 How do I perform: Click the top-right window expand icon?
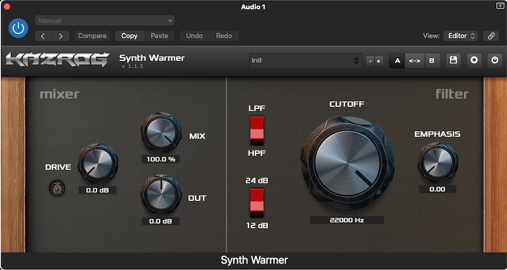(x=500, y=5)
